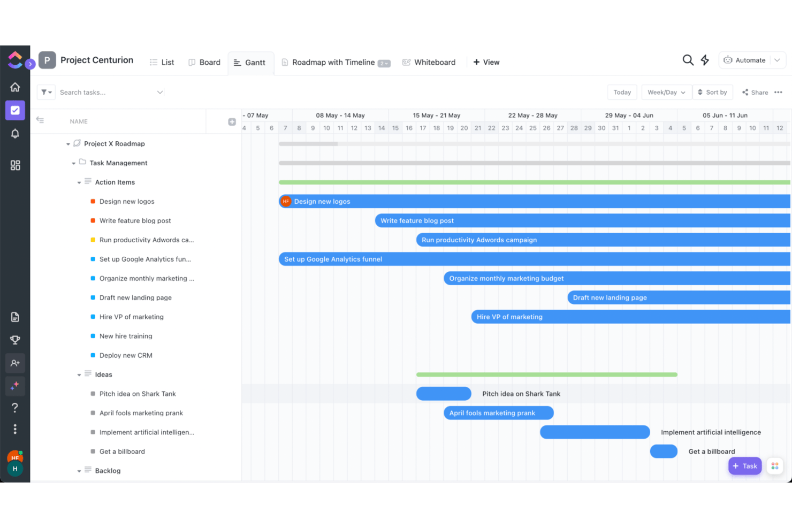Switch to the Board tab
This screenshot has height=528, width=792.
pyautogui.click(x=204, y=63)
